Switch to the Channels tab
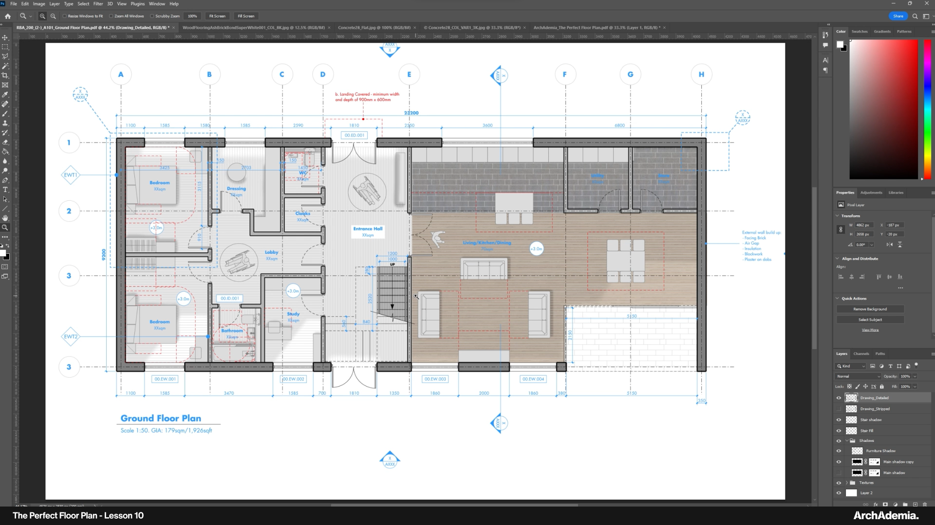Screen dimensions: 935x525 tap(861, 353)
